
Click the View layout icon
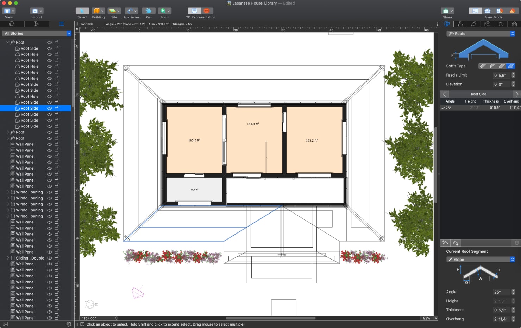(9, 11)
